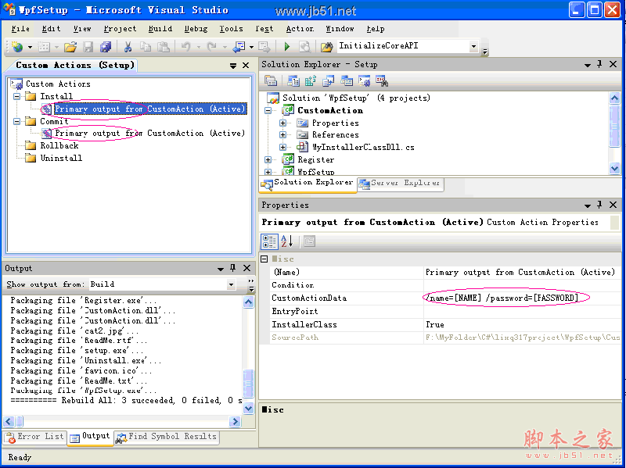Collapse the Install folder node
Image resolution: width=626 pixels, height=468 pixels.
pos(16,96)
